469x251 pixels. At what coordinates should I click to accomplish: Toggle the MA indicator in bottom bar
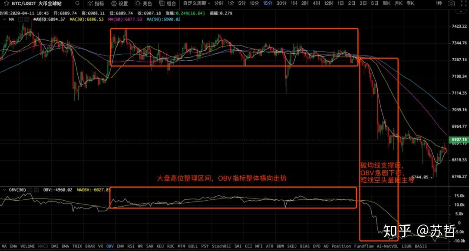pos(4,246)
